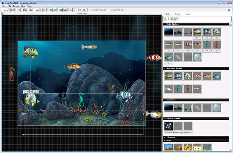Choose the green arrow path icon
The width and height of the screenshot is (233, 153).
pos(207,147)
